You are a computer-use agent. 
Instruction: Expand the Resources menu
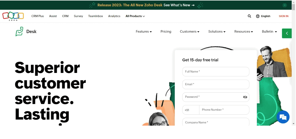(243, 32)
